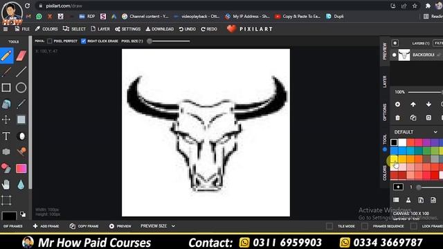Select the Background layer thumbnail

[x=404, y=55]
